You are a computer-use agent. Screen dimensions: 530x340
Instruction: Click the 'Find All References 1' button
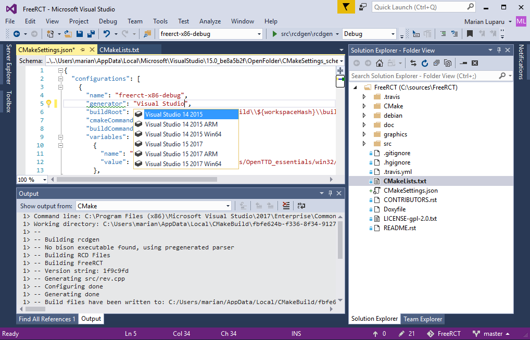click(47, 319)
